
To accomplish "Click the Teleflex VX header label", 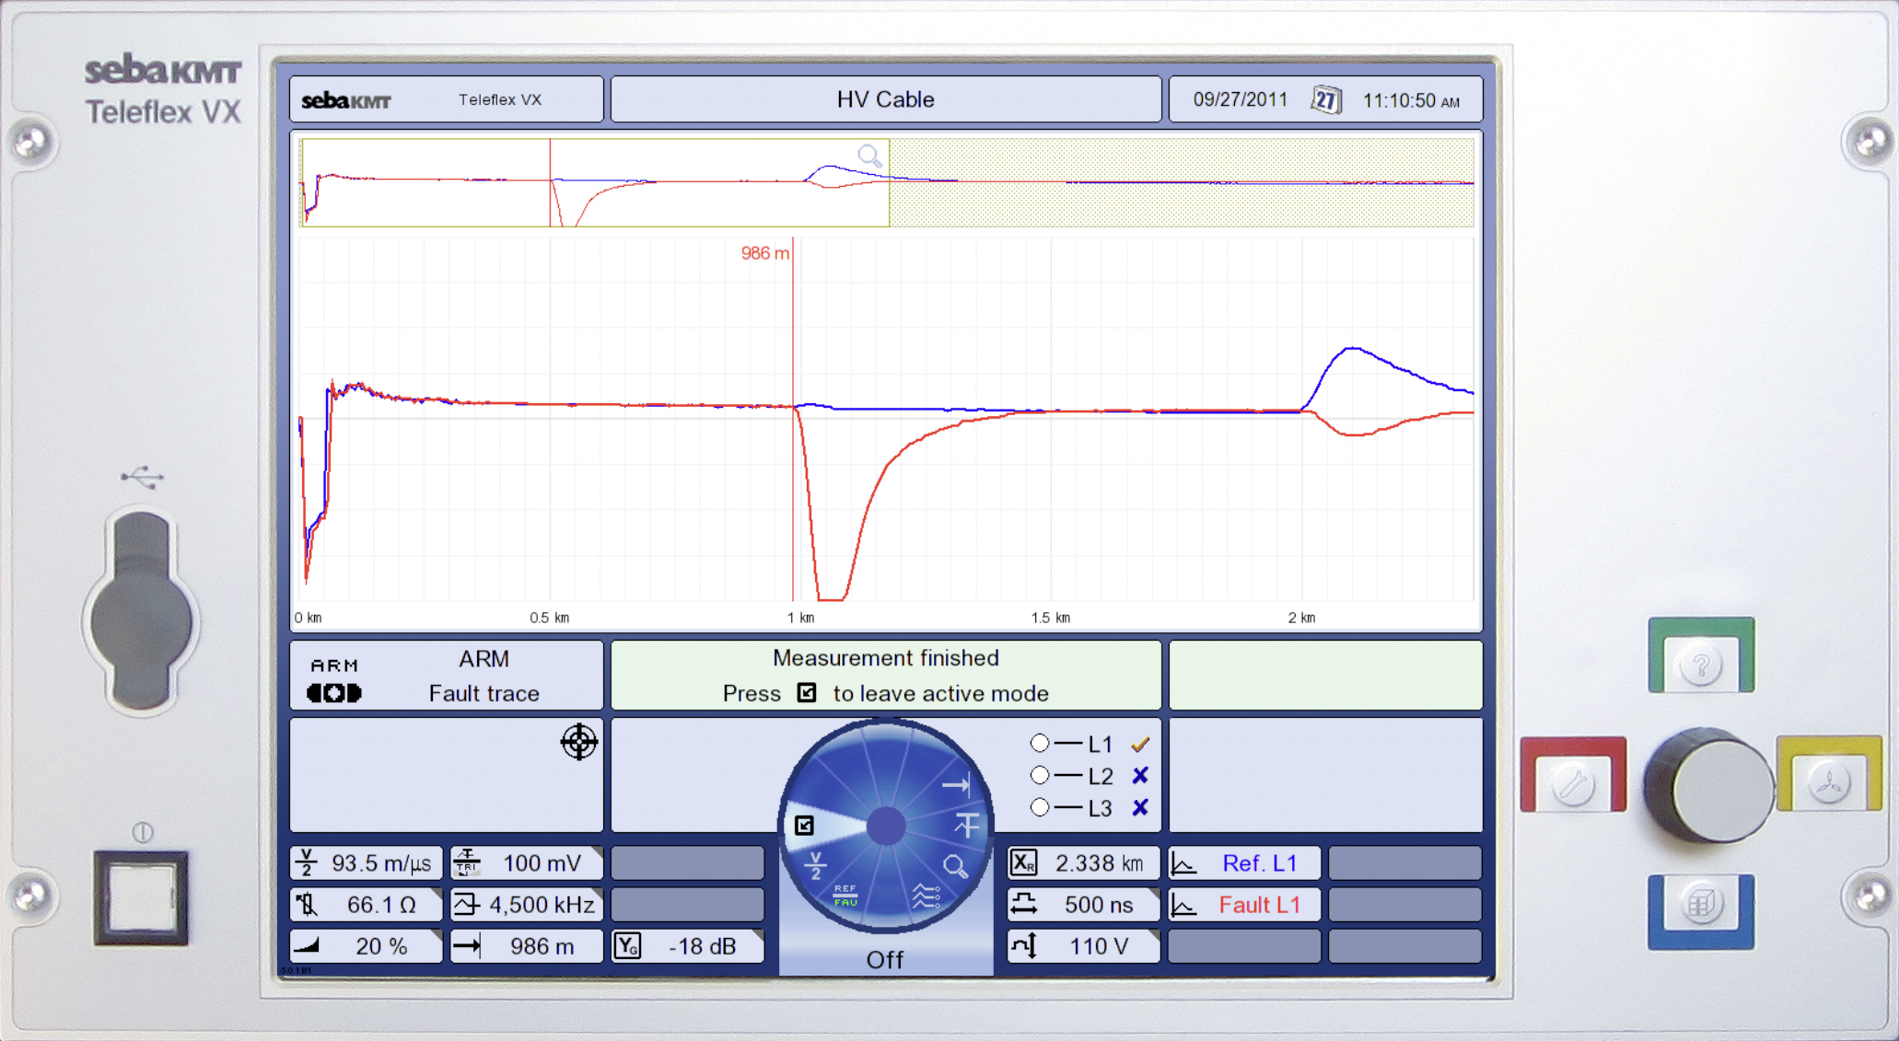I will [500, 99].
